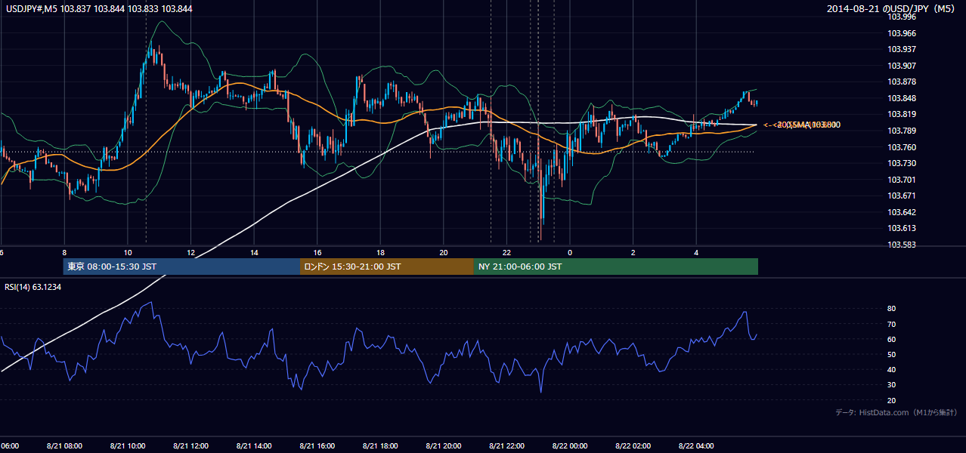The width and height of the screenshot is (966, 453).
Task: Click the 8/21 20:00 time label
Action: point(444,446)
